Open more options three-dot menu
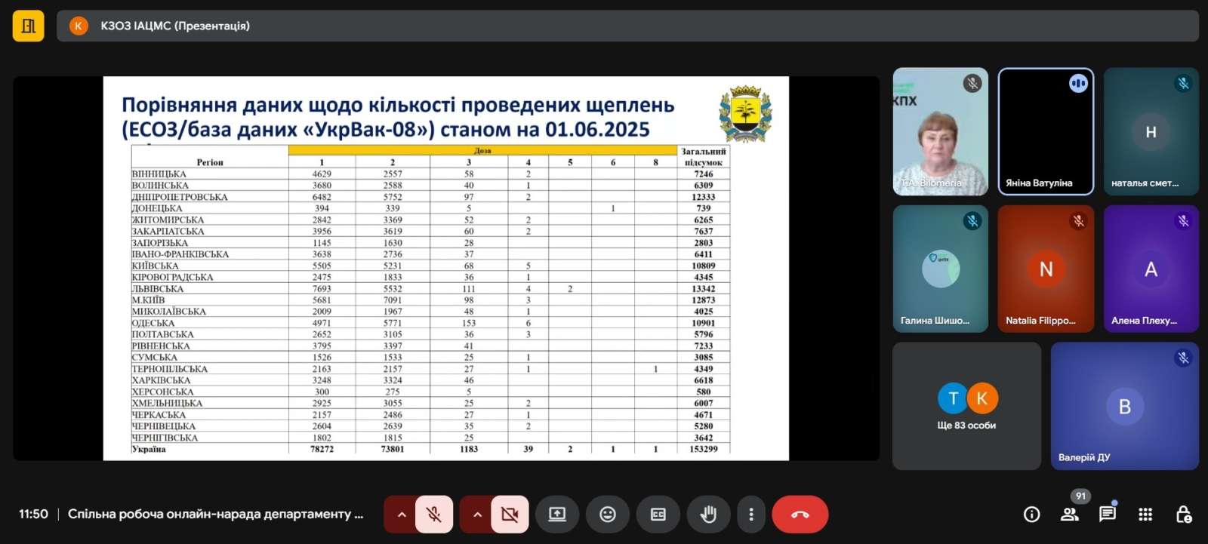The width and height of the screenshot is (1208, 544). click(x=750, y=515)
